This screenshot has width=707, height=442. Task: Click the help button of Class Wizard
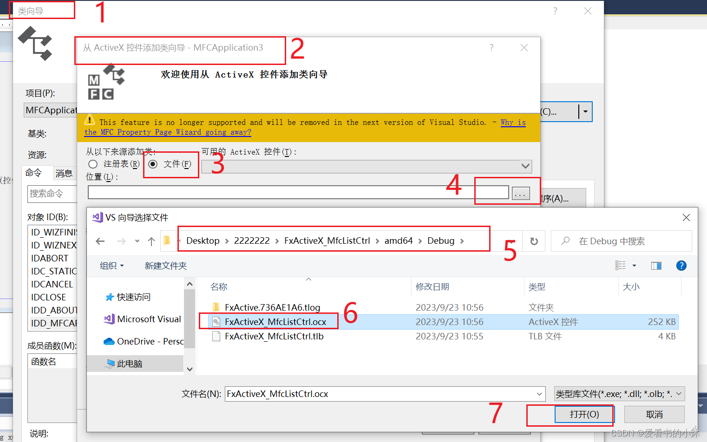[x=555, y=11]
